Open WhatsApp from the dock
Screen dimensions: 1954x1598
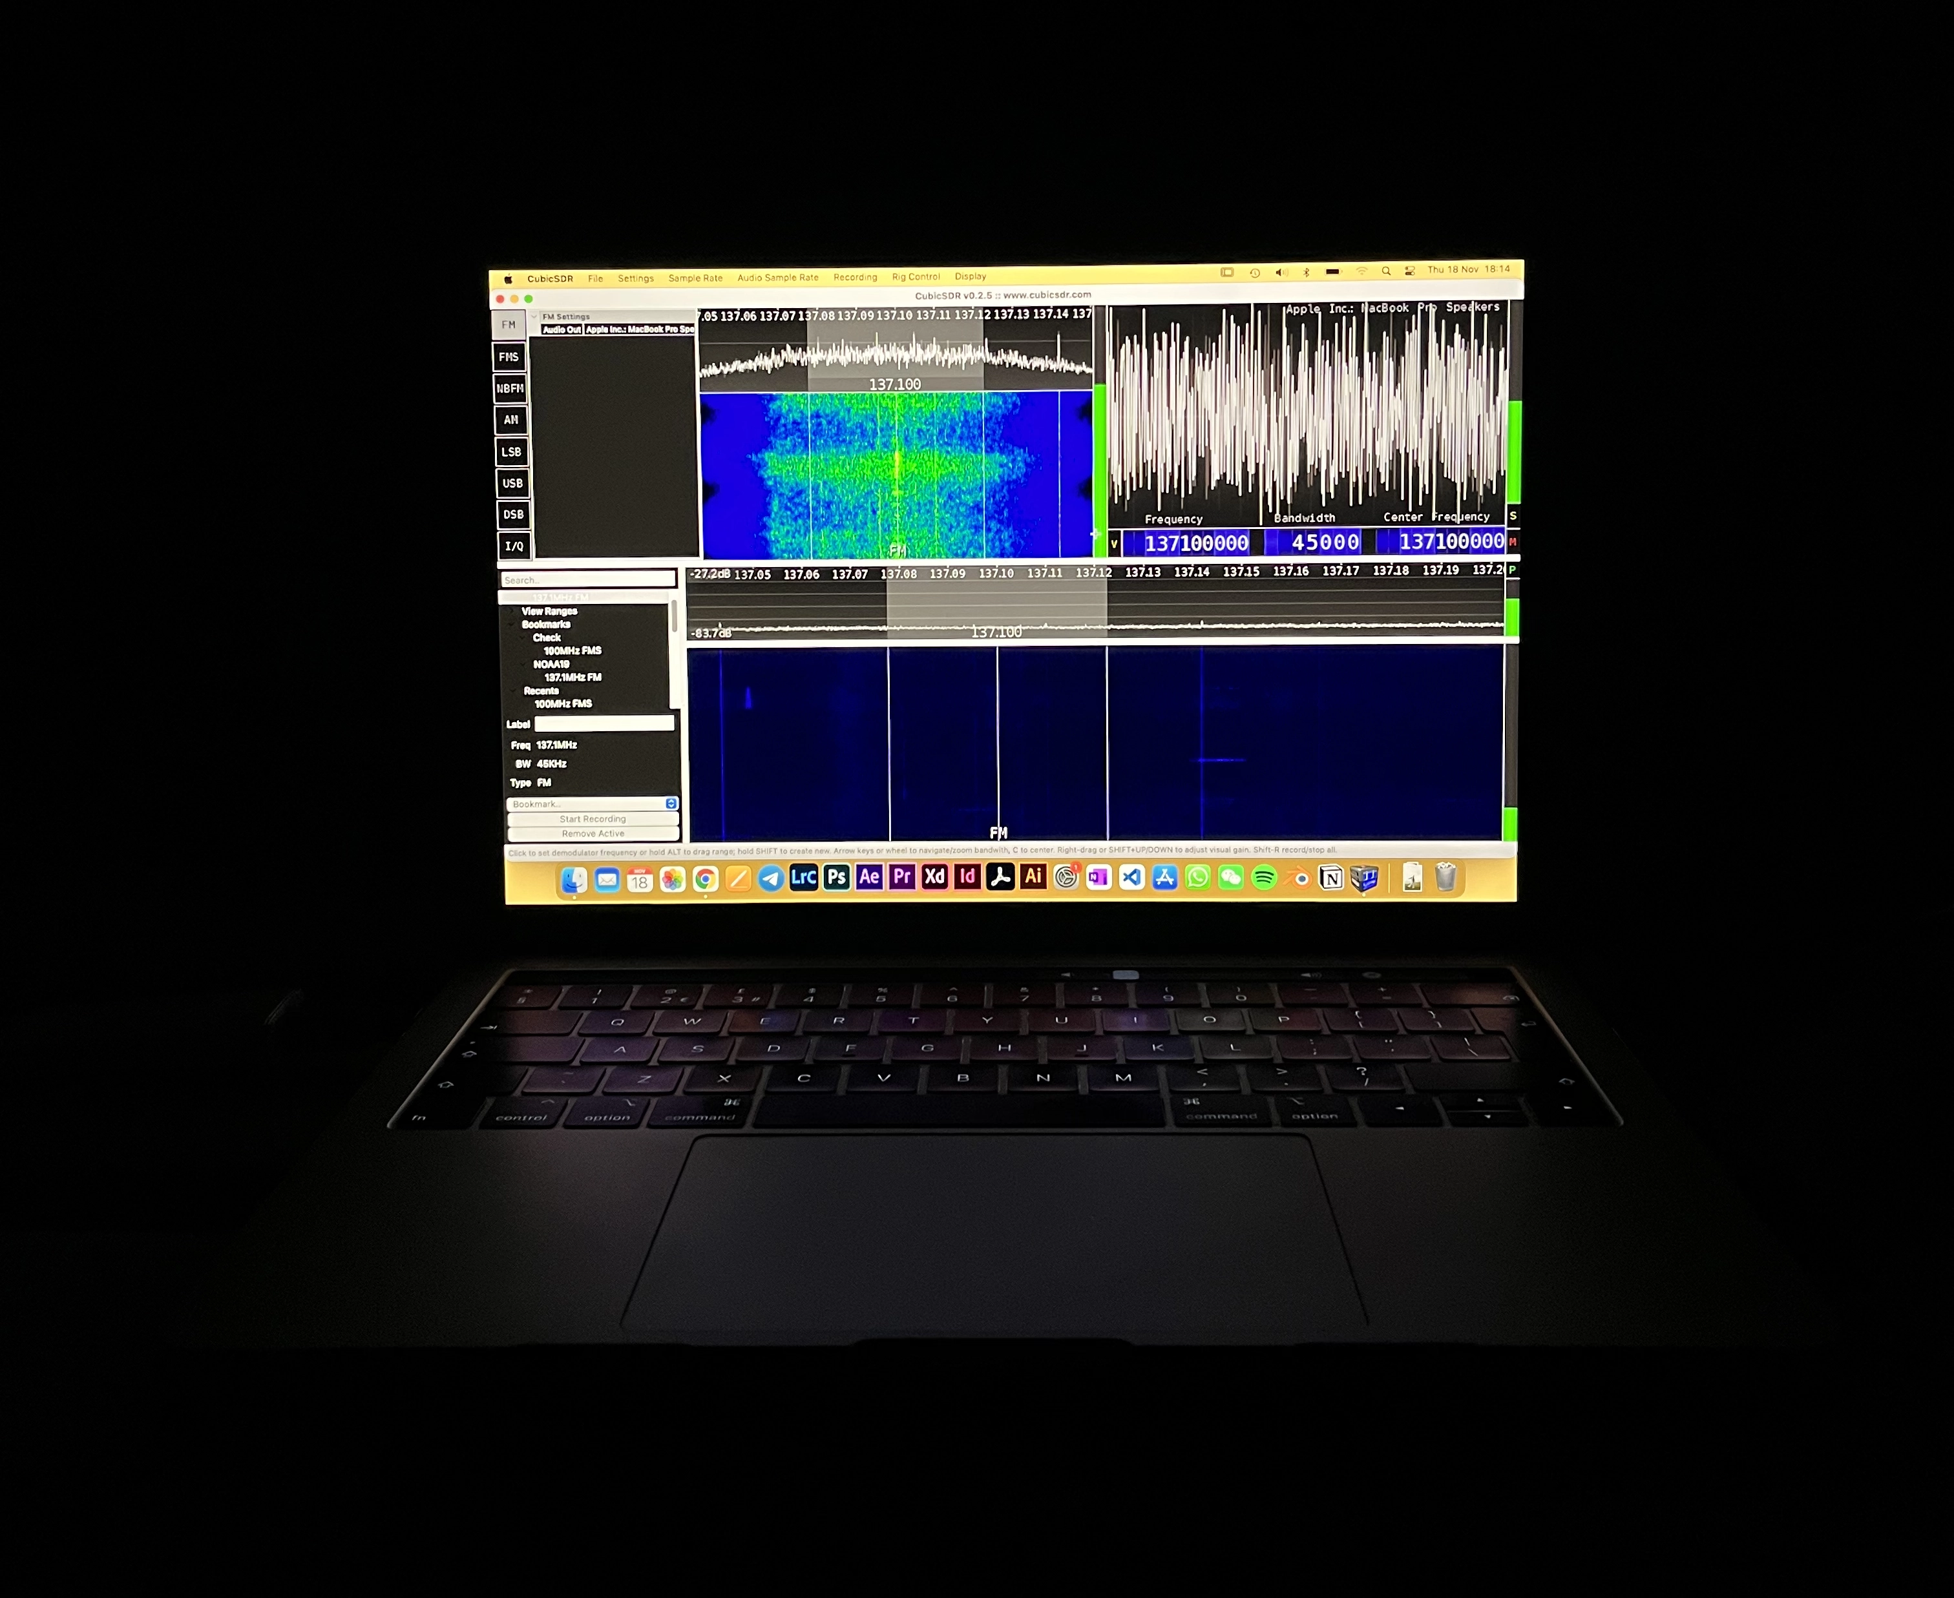(1198, 877)
